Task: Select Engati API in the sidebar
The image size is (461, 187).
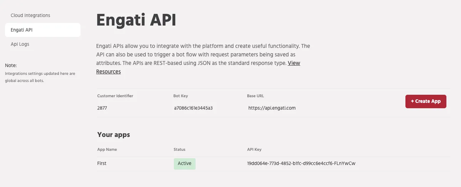Action: point(43,30)
